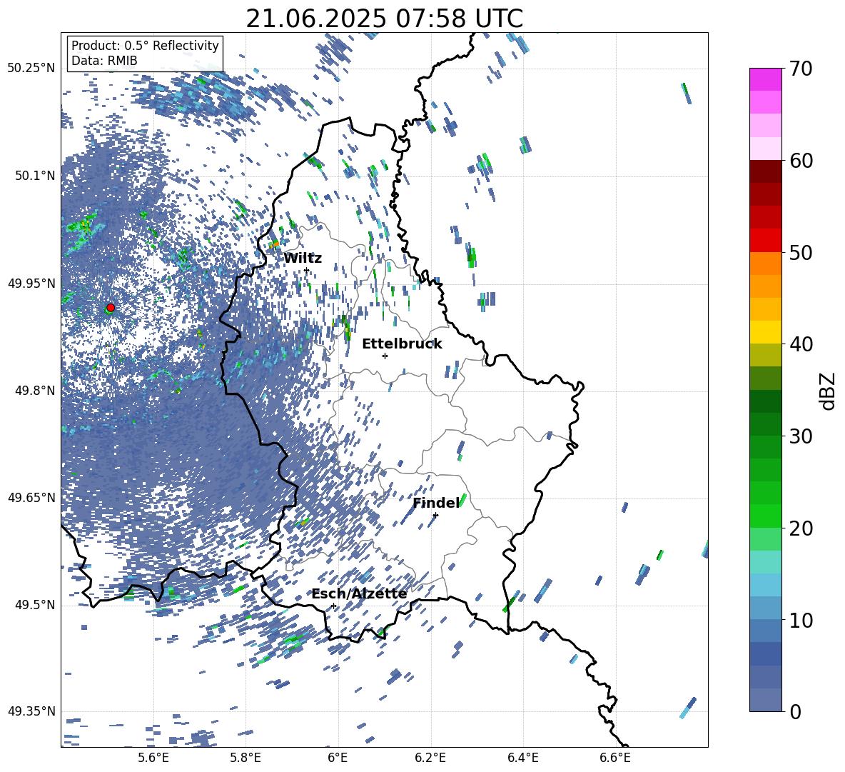
Task: Click the red radar site marker
Action: tap(111, 308)
